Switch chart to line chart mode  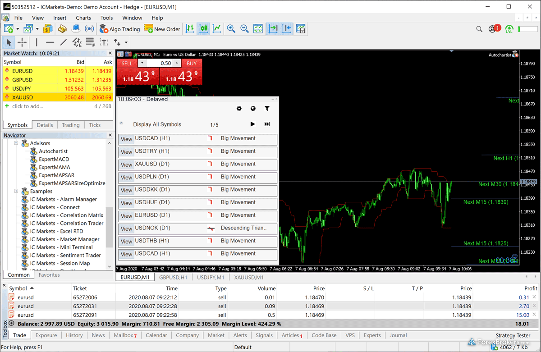217,29
